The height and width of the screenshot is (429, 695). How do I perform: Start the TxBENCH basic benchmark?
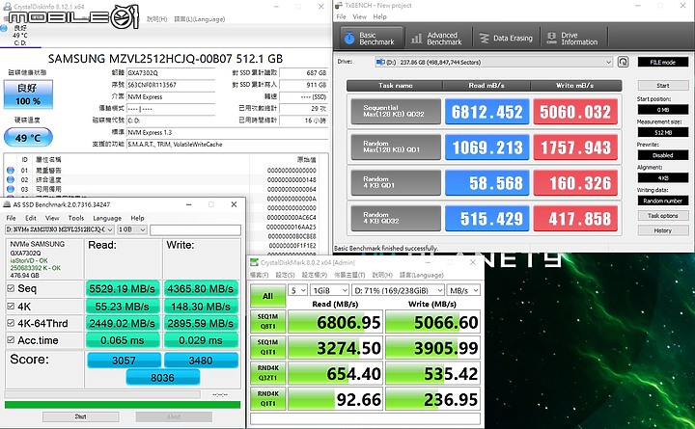tap(662, 86)
